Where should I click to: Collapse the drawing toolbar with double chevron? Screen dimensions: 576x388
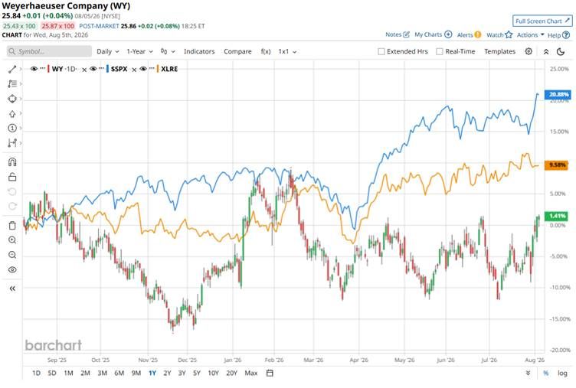(x=12, y=289)
